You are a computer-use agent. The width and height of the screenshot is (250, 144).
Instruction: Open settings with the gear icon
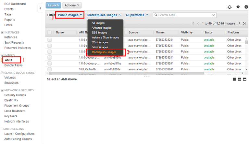click(238, 7)
